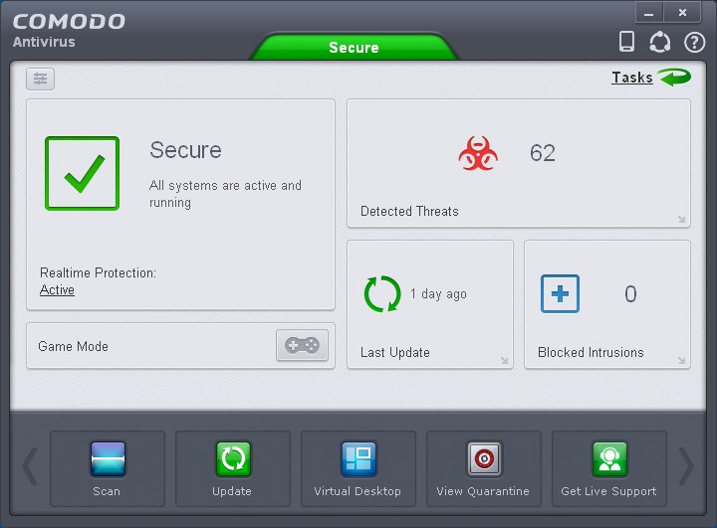717x528 pixels.
Task: Launch the Update task icon
Action: [233, 460]
